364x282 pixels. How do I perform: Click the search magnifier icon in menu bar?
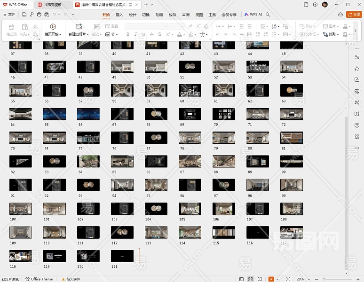[x=268, y=15]
